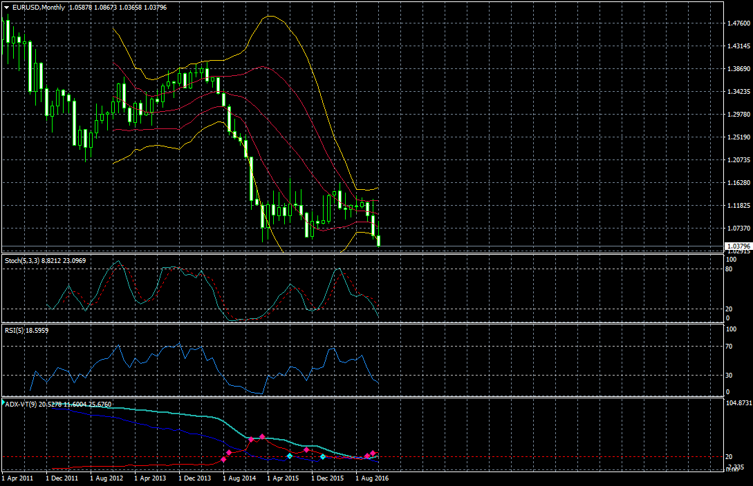Select the EURUSD,Monthly chart title
Viewport: 753px width, 486px height.
coord(38,7)
